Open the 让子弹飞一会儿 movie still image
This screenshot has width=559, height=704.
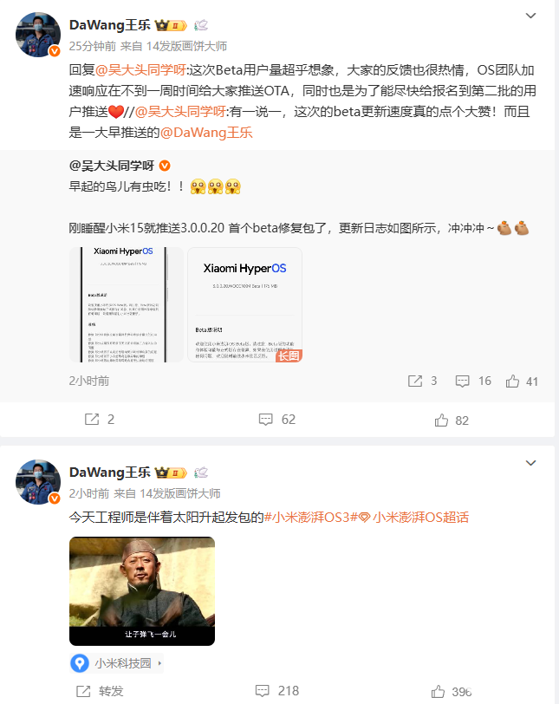pos(142,591)
